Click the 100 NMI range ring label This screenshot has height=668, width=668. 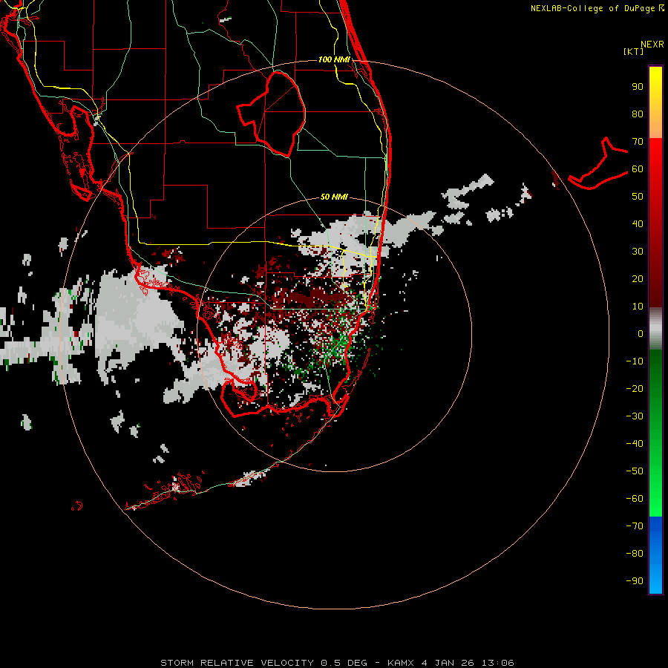coord(334,59)
